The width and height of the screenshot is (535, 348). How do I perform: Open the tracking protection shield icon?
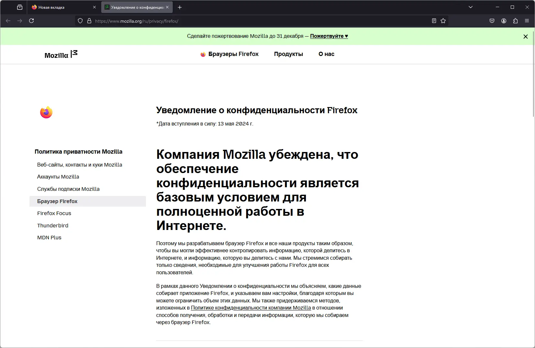click(x=80, y=21)
